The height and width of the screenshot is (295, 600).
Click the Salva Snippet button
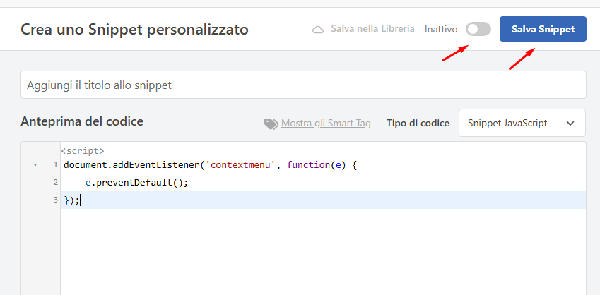(543, 29)
